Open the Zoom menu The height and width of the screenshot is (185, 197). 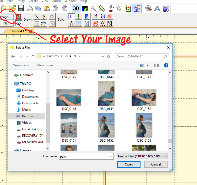[x=56, y=1]
